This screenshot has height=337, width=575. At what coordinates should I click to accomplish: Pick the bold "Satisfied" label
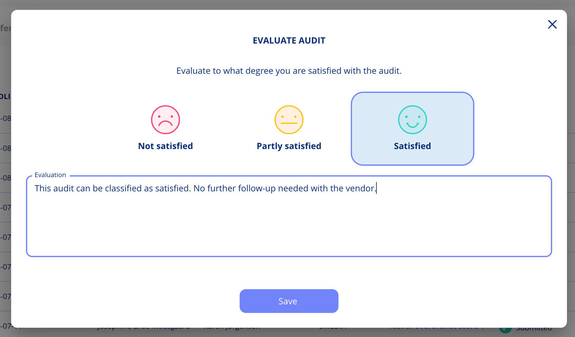point(412,146)
